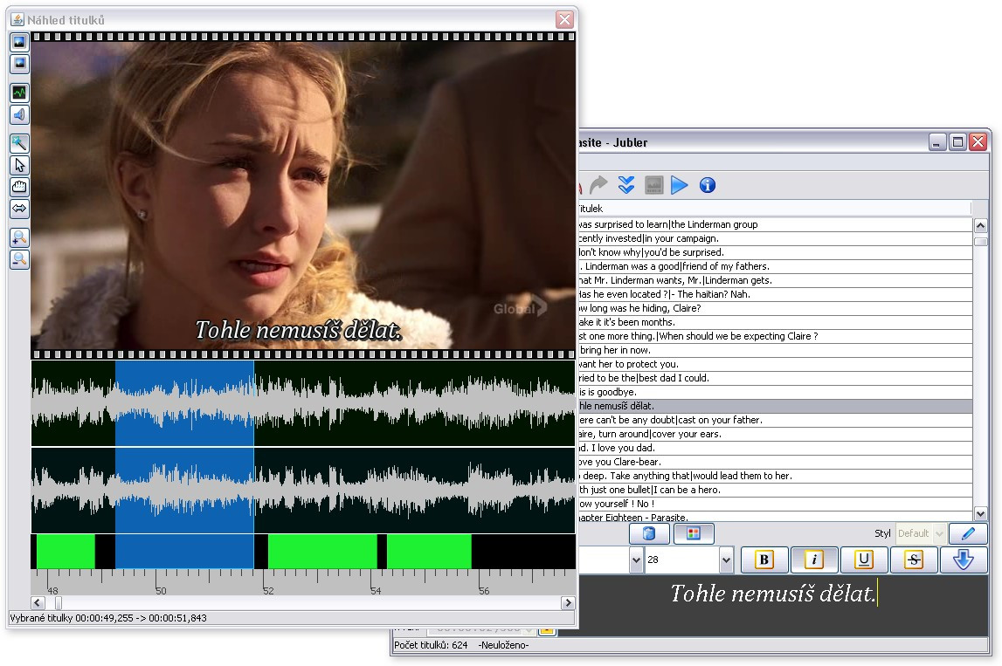Open the font name dropdown arrow
Image resolution: width=1002 pixels, height=666 pixels.
point(636,560)
